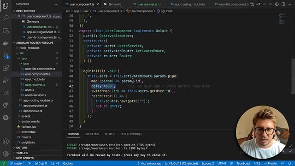Expand the Timeline section
The image size is (295, 166).
(x=37, y=153)
